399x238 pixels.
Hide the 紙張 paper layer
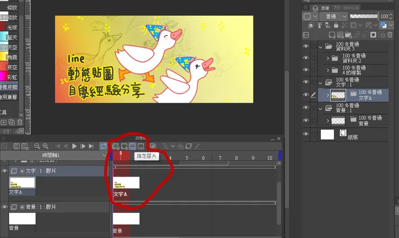pyautogui.click(x=306, y=134)
